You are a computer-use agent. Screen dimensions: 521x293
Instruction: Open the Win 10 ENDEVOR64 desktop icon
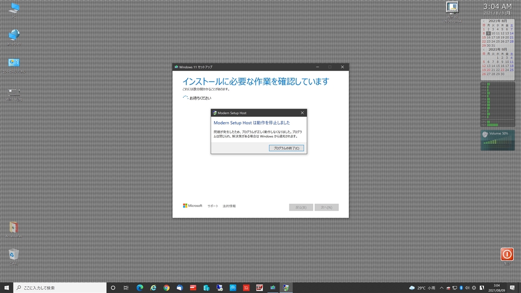452,12
